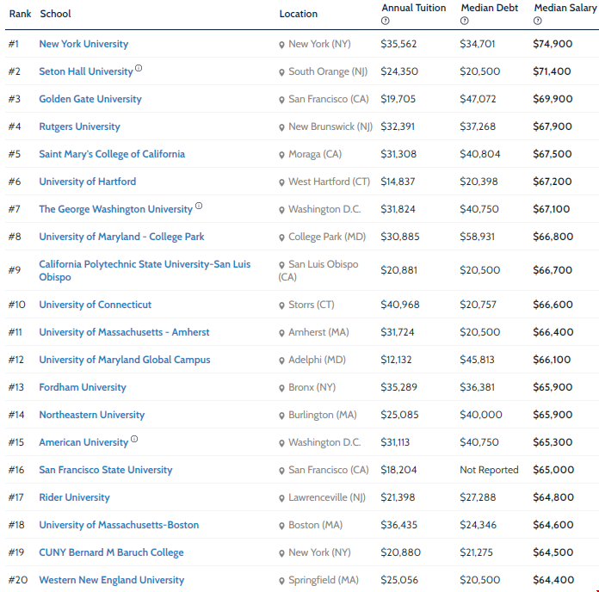599x592 pixels.
Task: Open California Polytechnic State University-San Luis Obispo link
Action: pyautogui.click(x=145, y=264)
